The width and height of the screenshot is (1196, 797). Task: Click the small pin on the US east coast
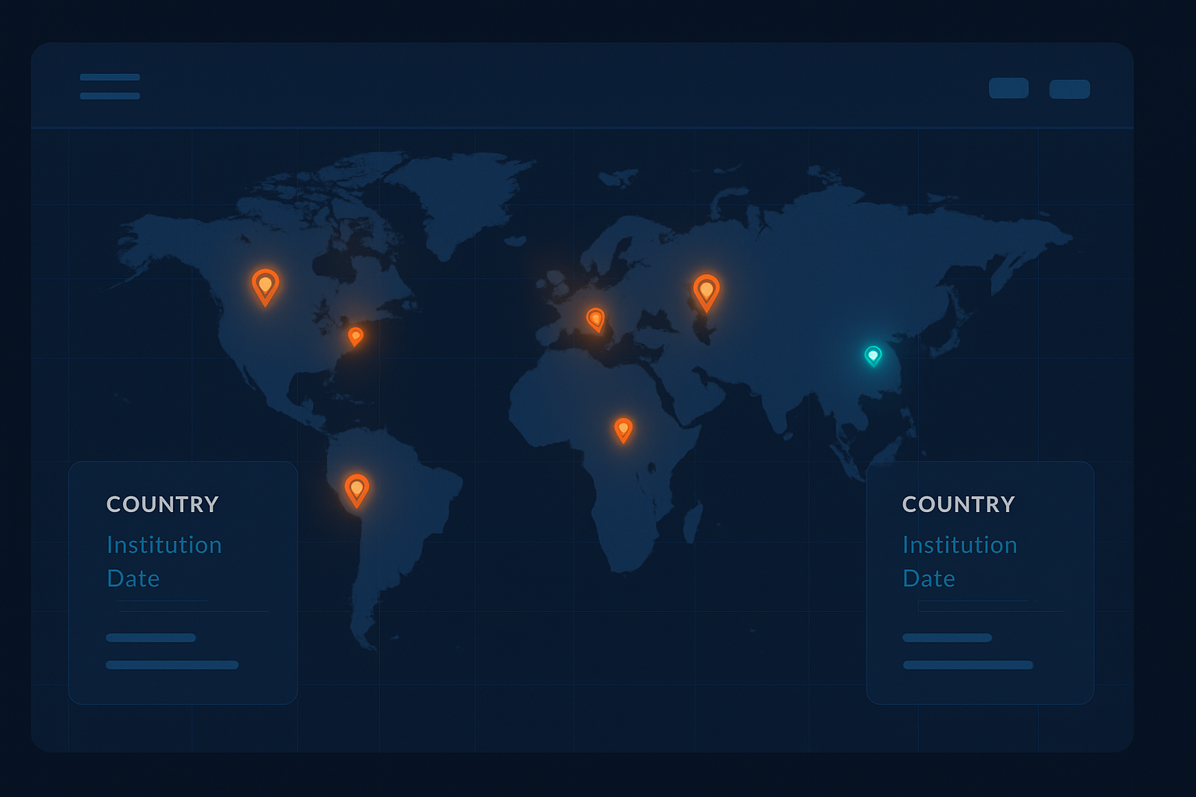[x=357, y=336]
